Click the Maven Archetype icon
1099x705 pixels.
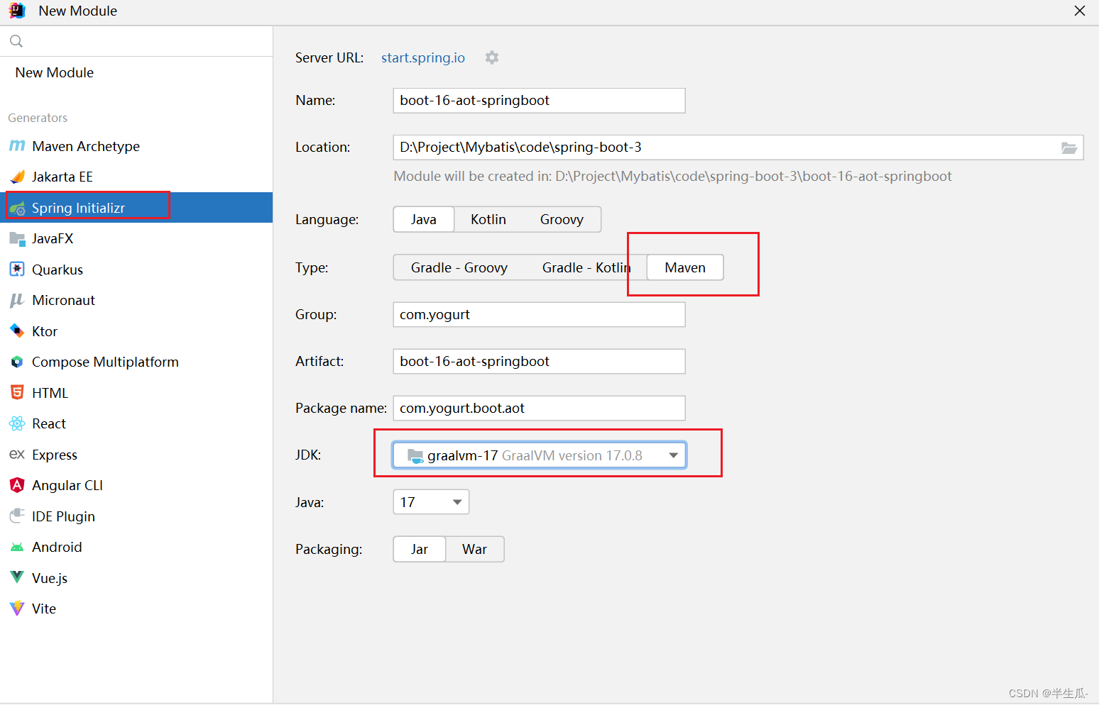point(17,146)
